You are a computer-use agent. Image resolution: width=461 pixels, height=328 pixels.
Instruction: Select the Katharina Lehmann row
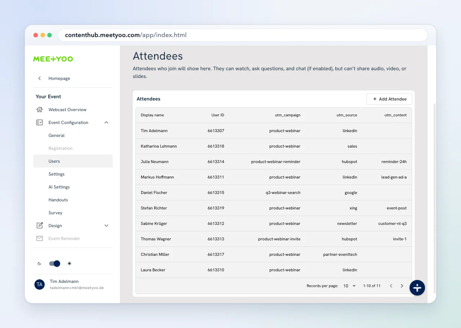click(274, 146)
